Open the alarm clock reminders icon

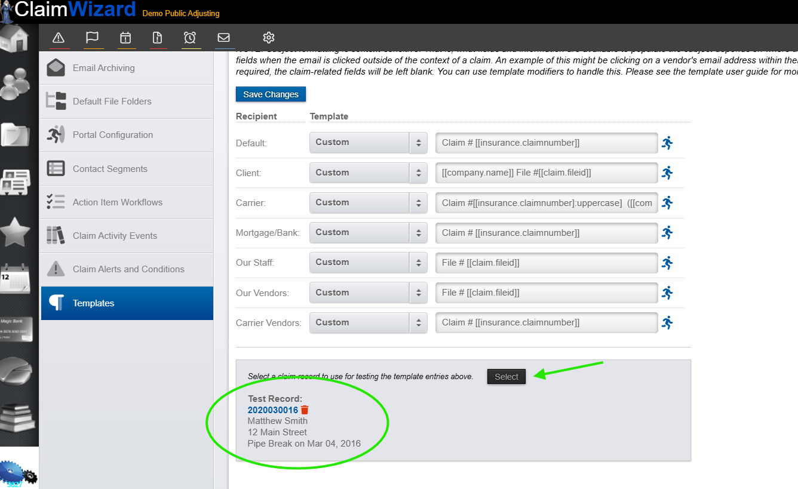[x=190, y=38]
